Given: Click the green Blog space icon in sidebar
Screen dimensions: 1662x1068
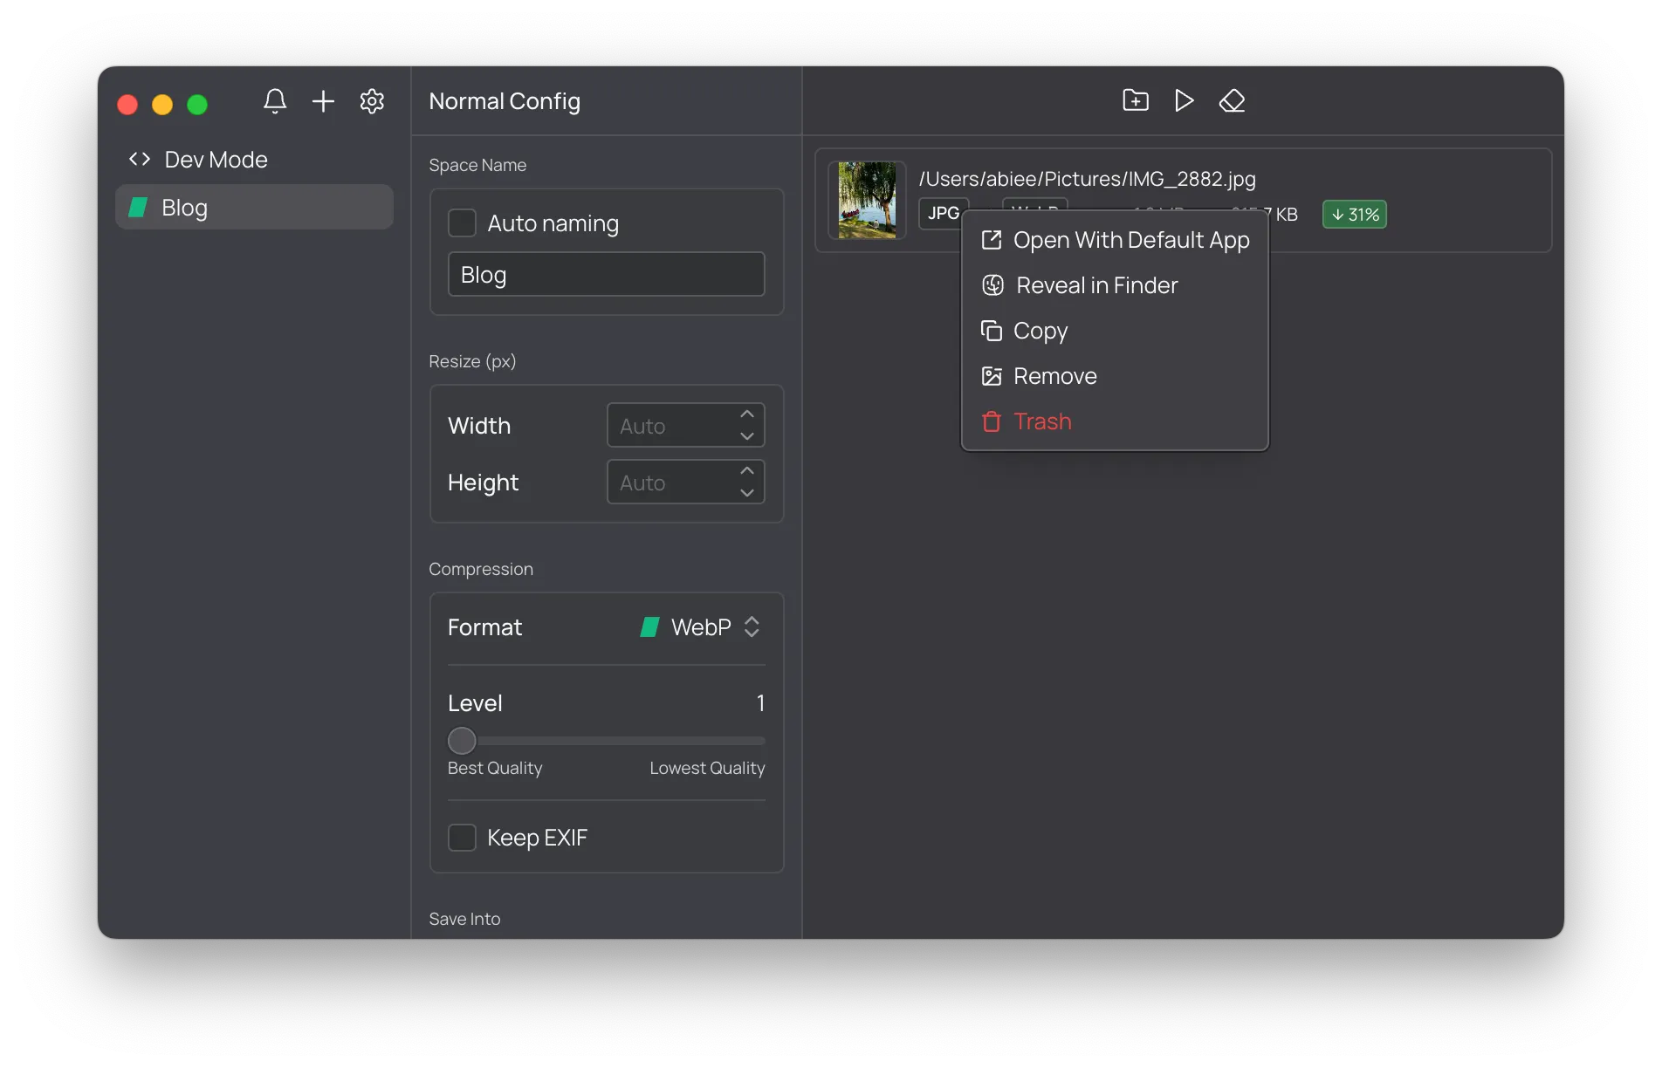Looking at the screenshot, I should tap(138, 207).
